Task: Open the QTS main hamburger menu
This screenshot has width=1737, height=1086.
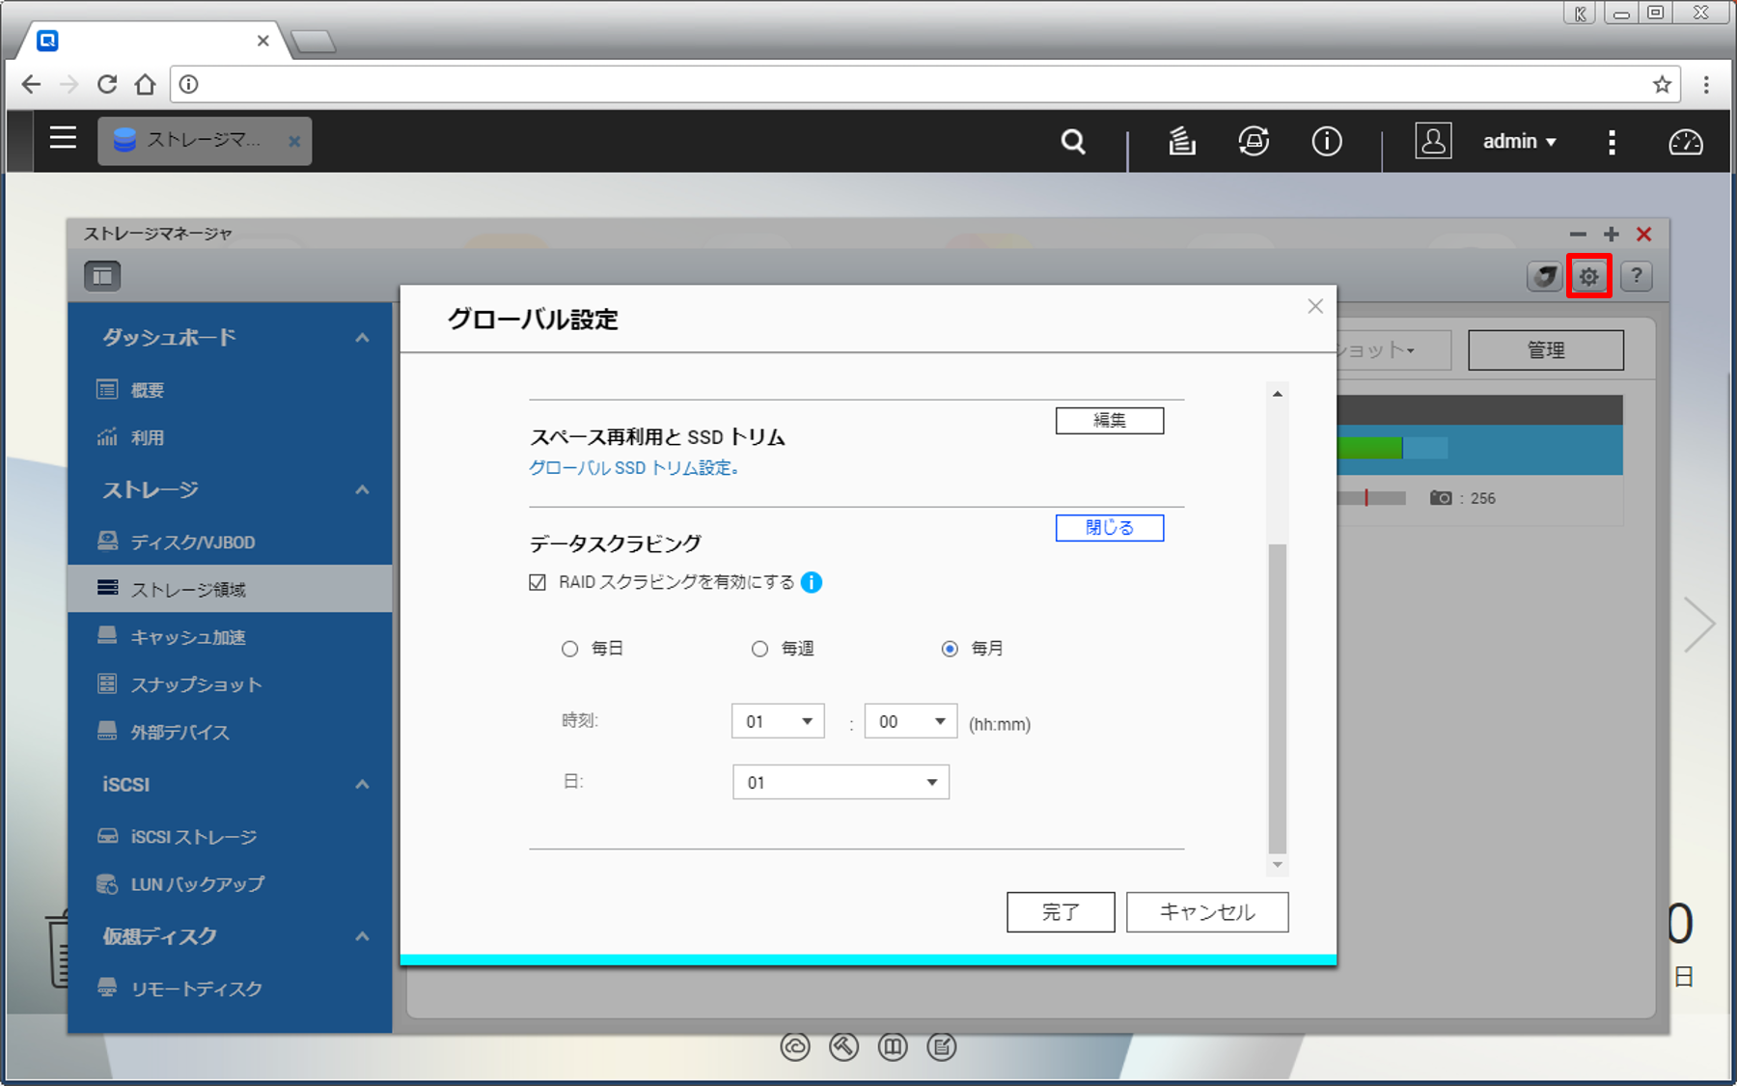Action: coord(63,139)
